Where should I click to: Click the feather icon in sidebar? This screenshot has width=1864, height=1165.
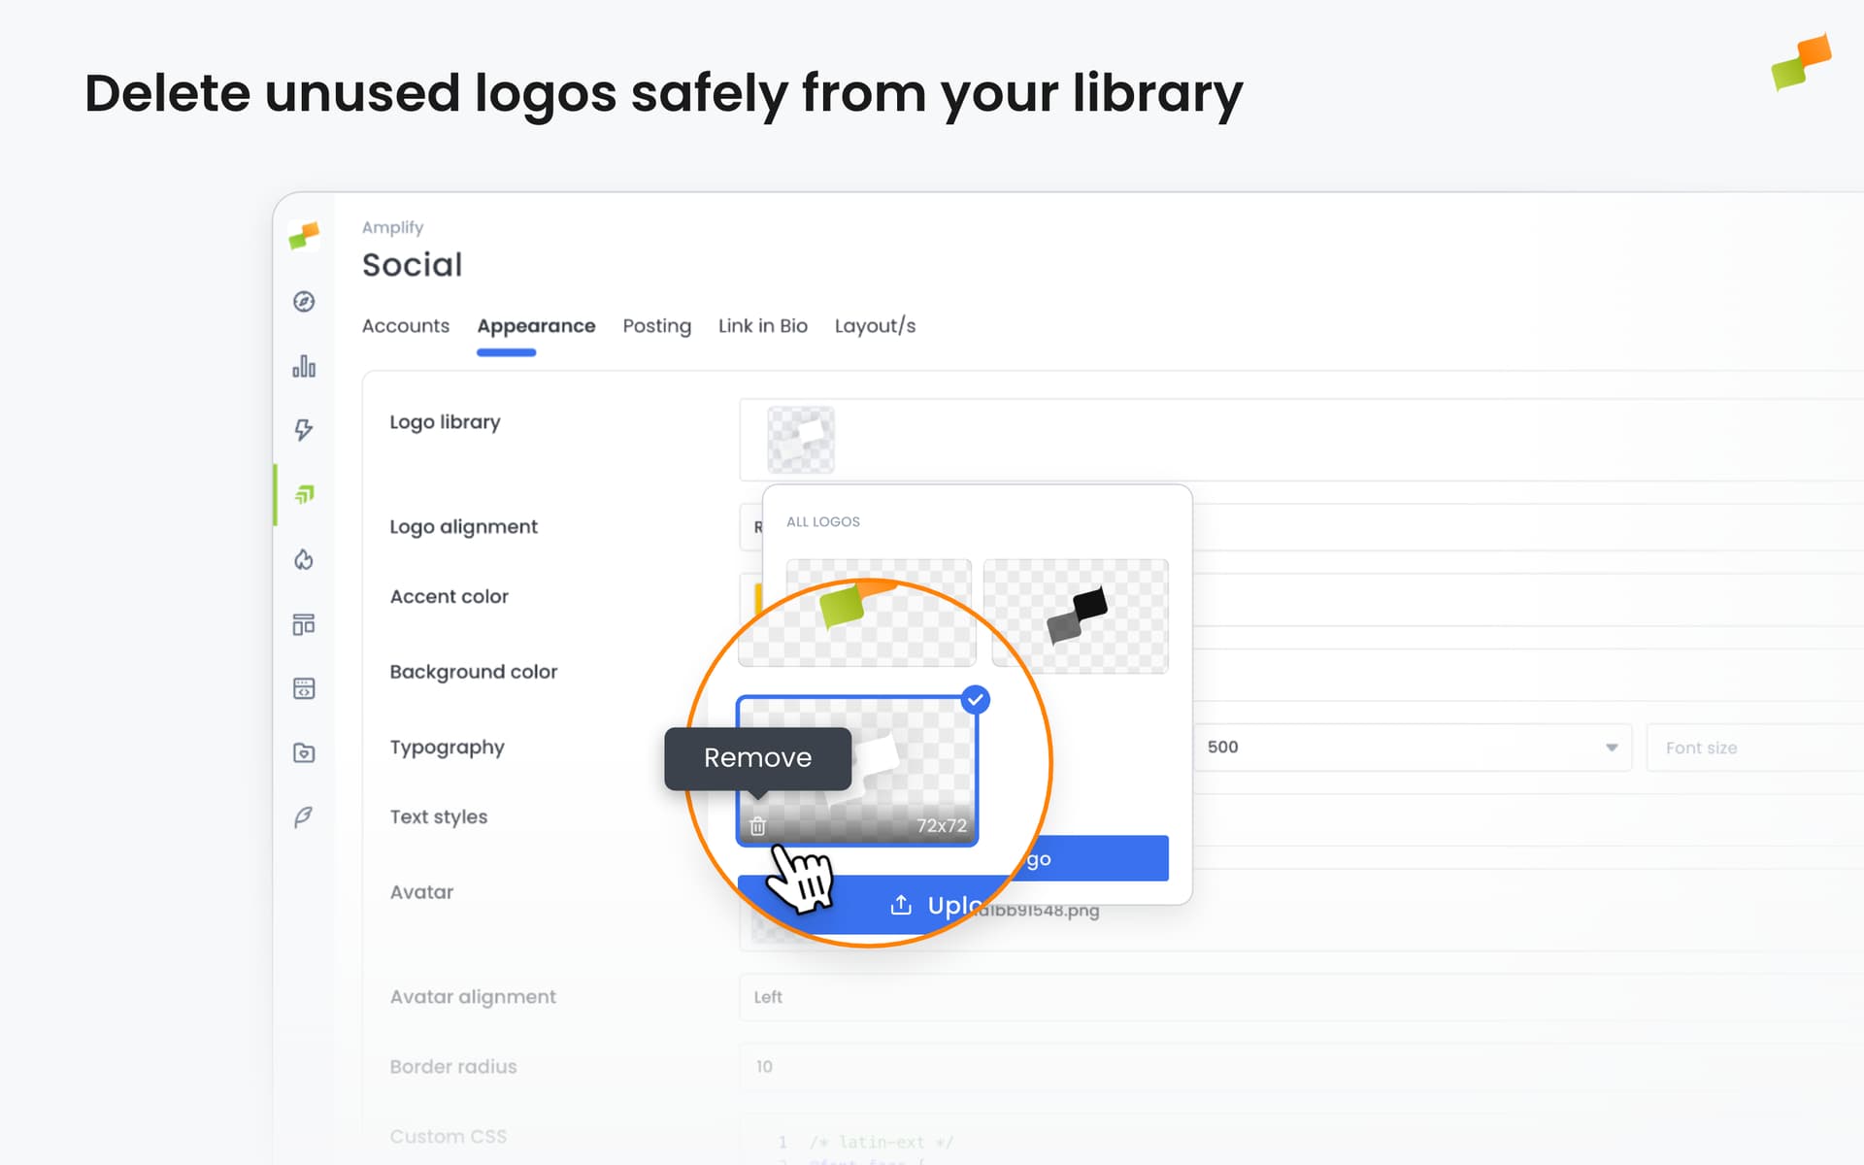click(x=304, y=817)
